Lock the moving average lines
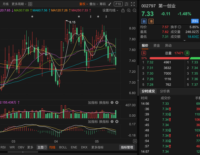This screenshot has width=200, height=155. [123, 10]
